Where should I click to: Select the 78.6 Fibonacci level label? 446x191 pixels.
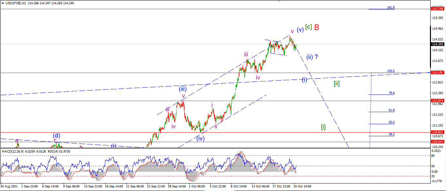click(392, 93)
